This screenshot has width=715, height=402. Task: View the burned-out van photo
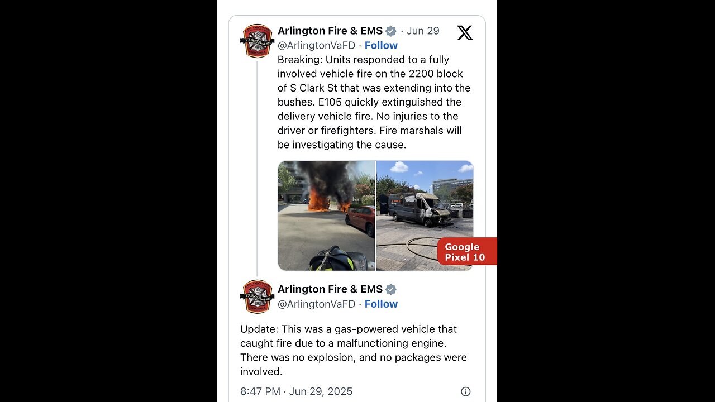pyautogui.click(x=425, y=216)
